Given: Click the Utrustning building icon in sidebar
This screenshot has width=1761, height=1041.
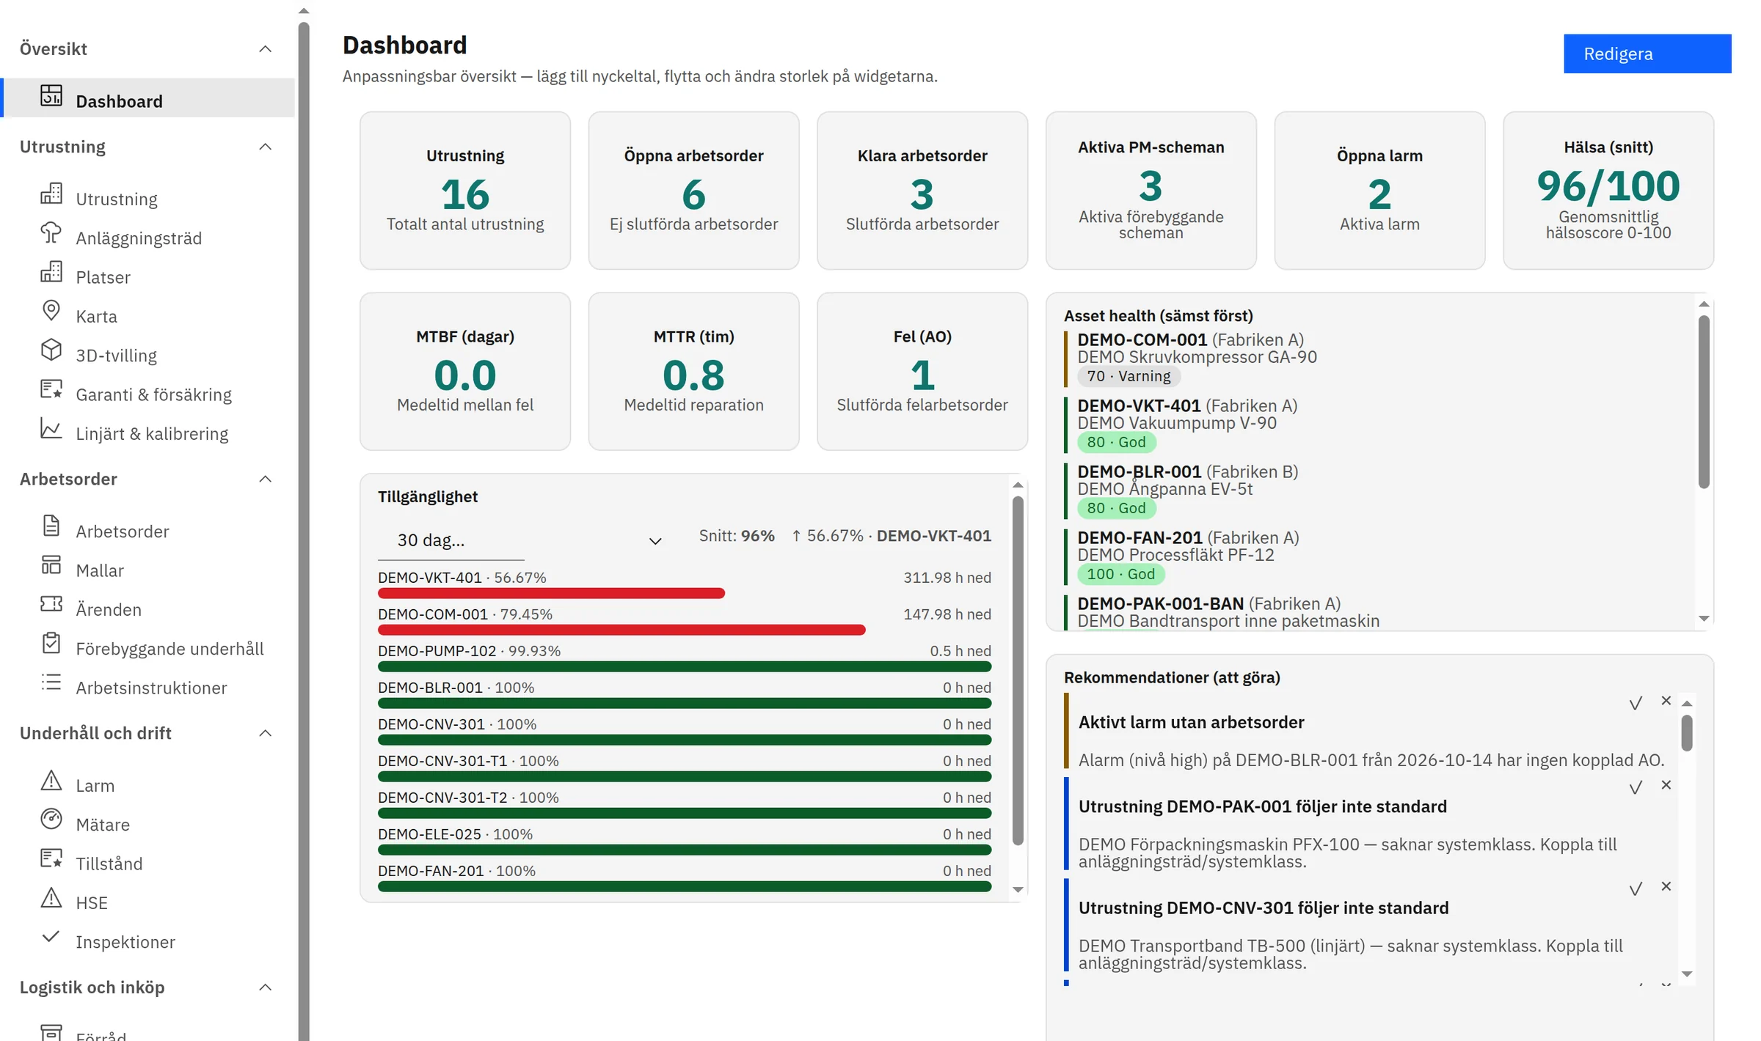Looking at the screenshot, I should coord(51,194).
